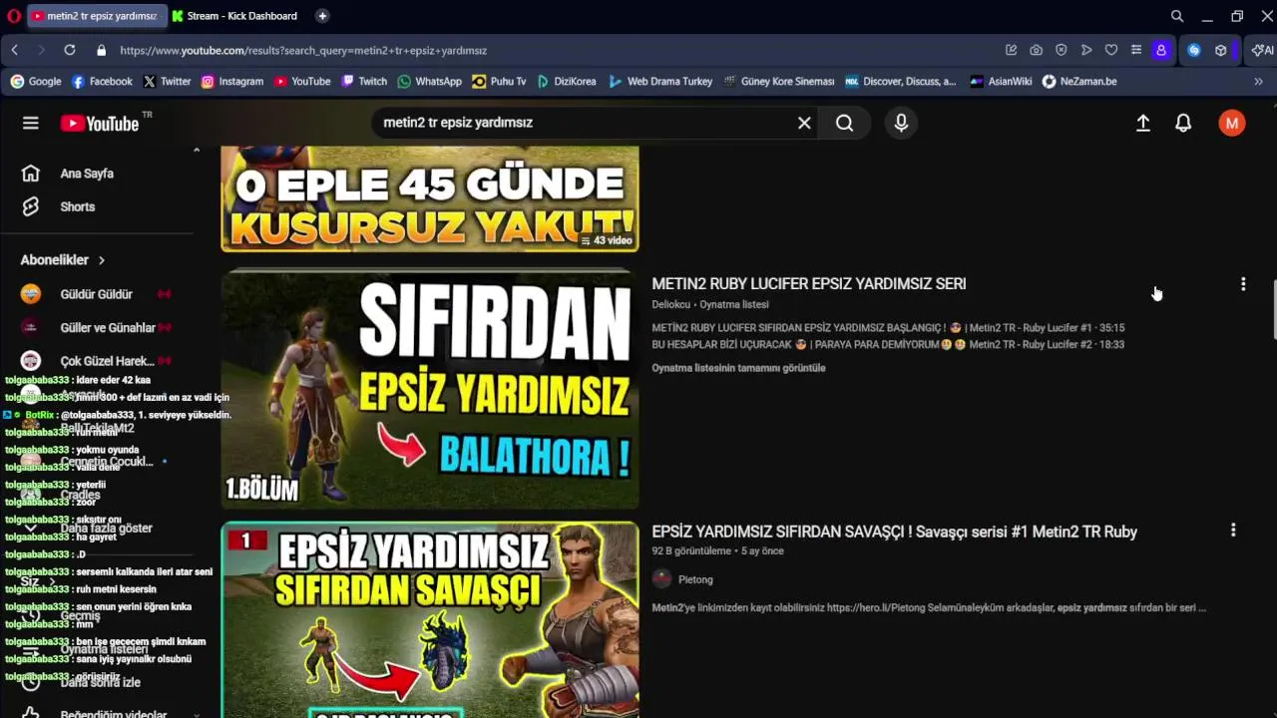Click the Opera Flow send icon
Image resolution: width=1277 pixels, height=718 pixels.
tap(1086, 50)
